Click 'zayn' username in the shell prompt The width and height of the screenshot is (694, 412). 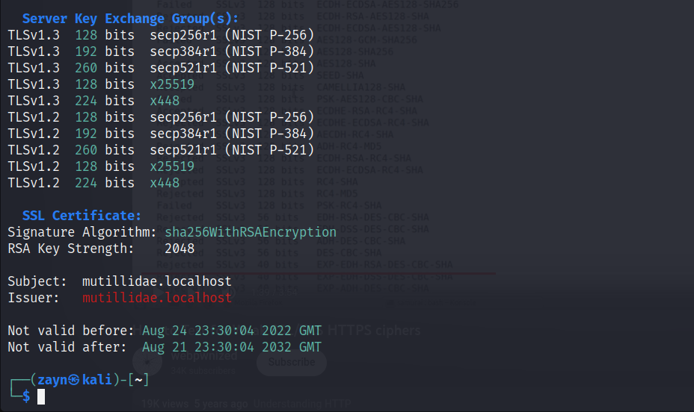point(52,380)
